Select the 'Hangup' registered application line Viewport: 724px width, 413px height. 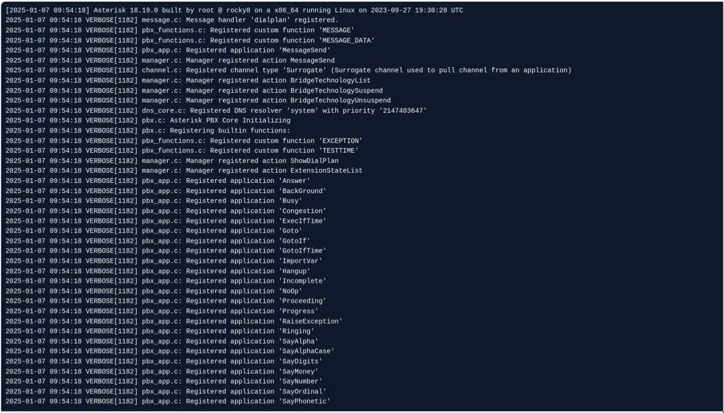click(x=158, y=271)
